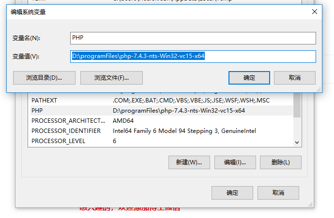Screen dimensions: 334x218
Task: Open 浏览文件(F)... to browse files
Action: click(111, 78)
